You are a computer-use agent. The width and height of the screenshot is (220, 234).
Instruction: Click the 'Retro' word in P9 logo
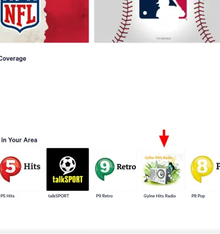pos(127,167)
